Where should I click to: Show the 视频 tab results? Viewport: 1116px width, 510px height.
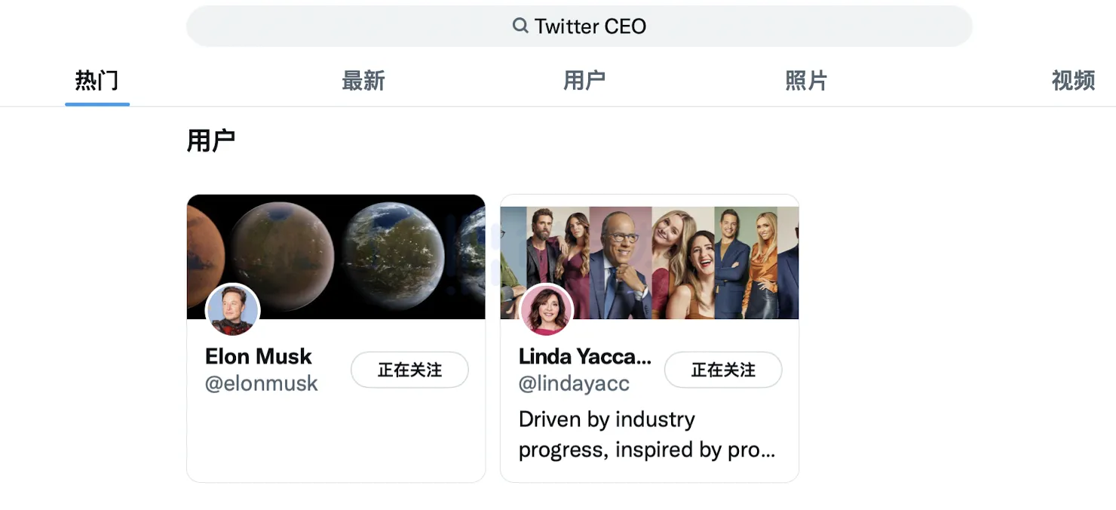pos(1073,81)
